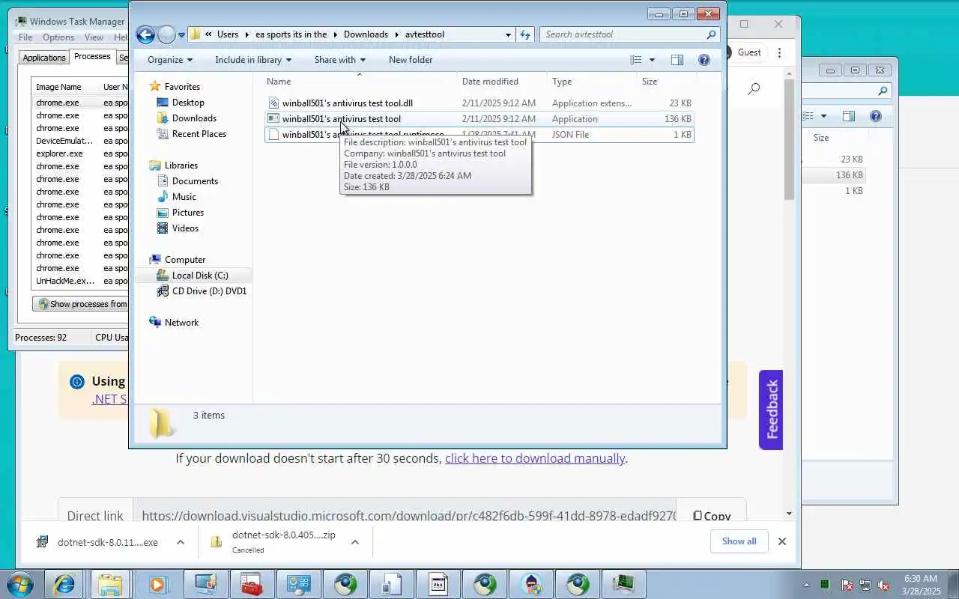This screenshot has height=599, width=959.
Task: Close the Chrome downloads bar
Action: 782,541
